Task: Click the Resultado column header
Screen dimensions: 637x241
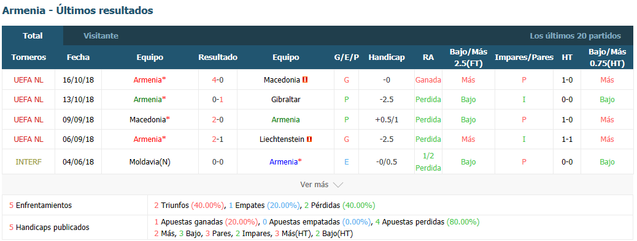Action: click(218, 57)
